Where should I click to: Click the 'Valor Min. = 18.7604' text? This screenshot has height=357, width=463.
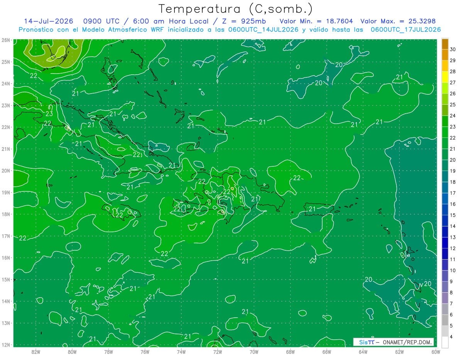(316, 21)
